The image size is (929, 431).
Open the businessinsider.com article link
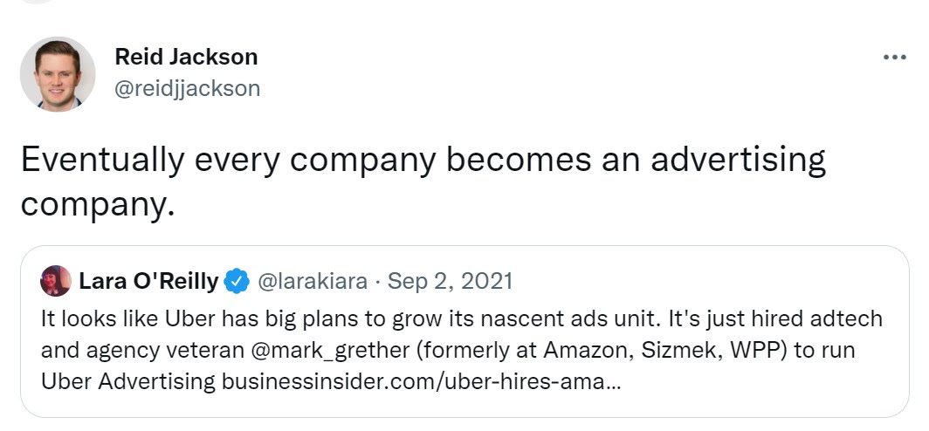coord(422,381)
